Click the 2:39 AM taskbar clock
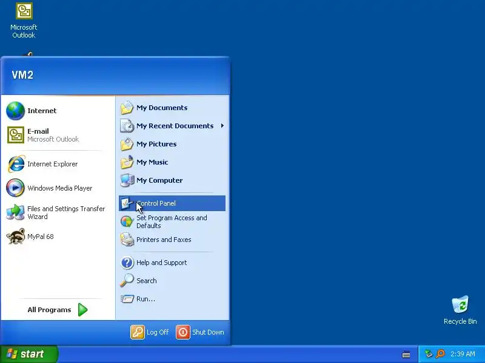Screen dimensions: 485x363 coord(463,354)
